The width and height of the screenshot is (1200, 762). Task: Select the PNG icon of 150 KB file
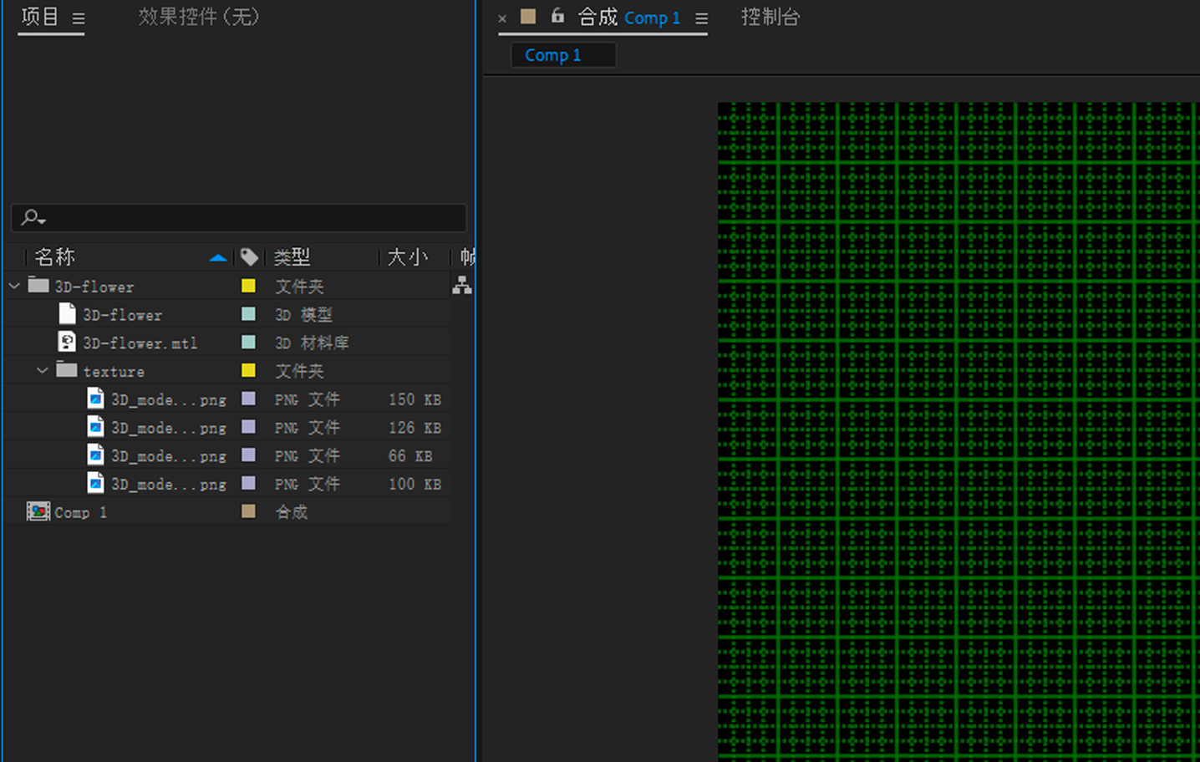pyautogui.click(x=96, y=399)
